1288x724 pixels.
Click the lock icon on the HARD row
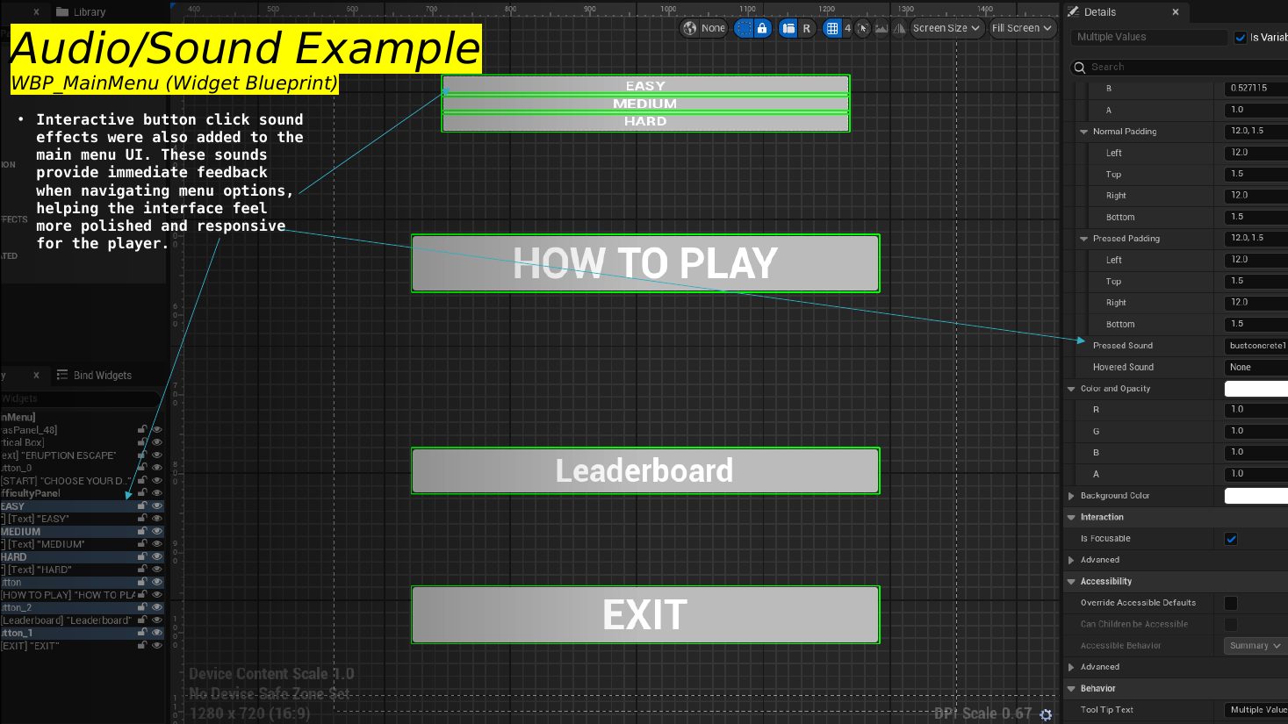coord(142,556)
